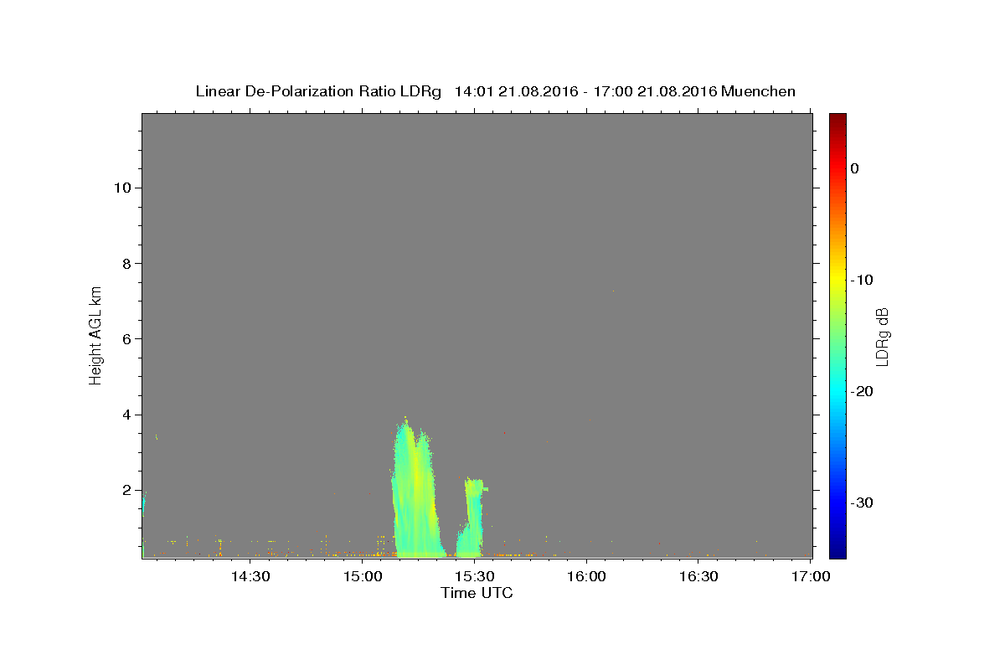Click the plot title 'Linear De-Polarization Ratio LDRg'
The width and height of the screenshot is (1005, 670).
[317, 91]
